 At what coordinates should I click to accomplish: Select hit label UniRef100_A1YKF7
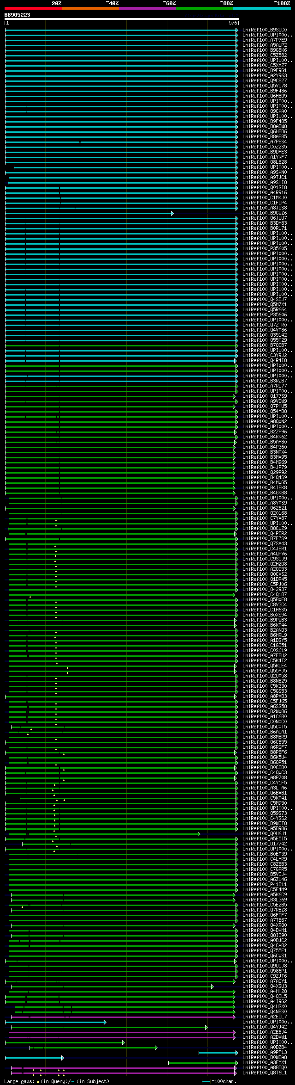[265, 157]
